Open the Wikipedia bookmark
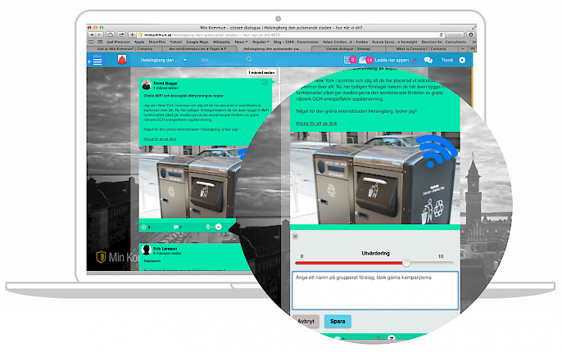The image size is (562, 352). 221,42
